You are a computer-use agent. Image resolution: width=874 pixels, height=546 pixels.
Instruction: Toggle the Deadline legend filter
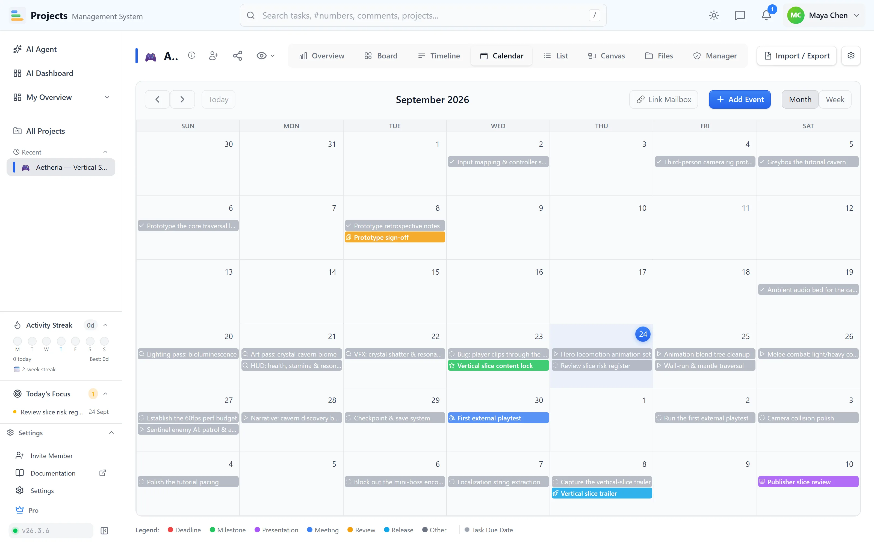184,530
